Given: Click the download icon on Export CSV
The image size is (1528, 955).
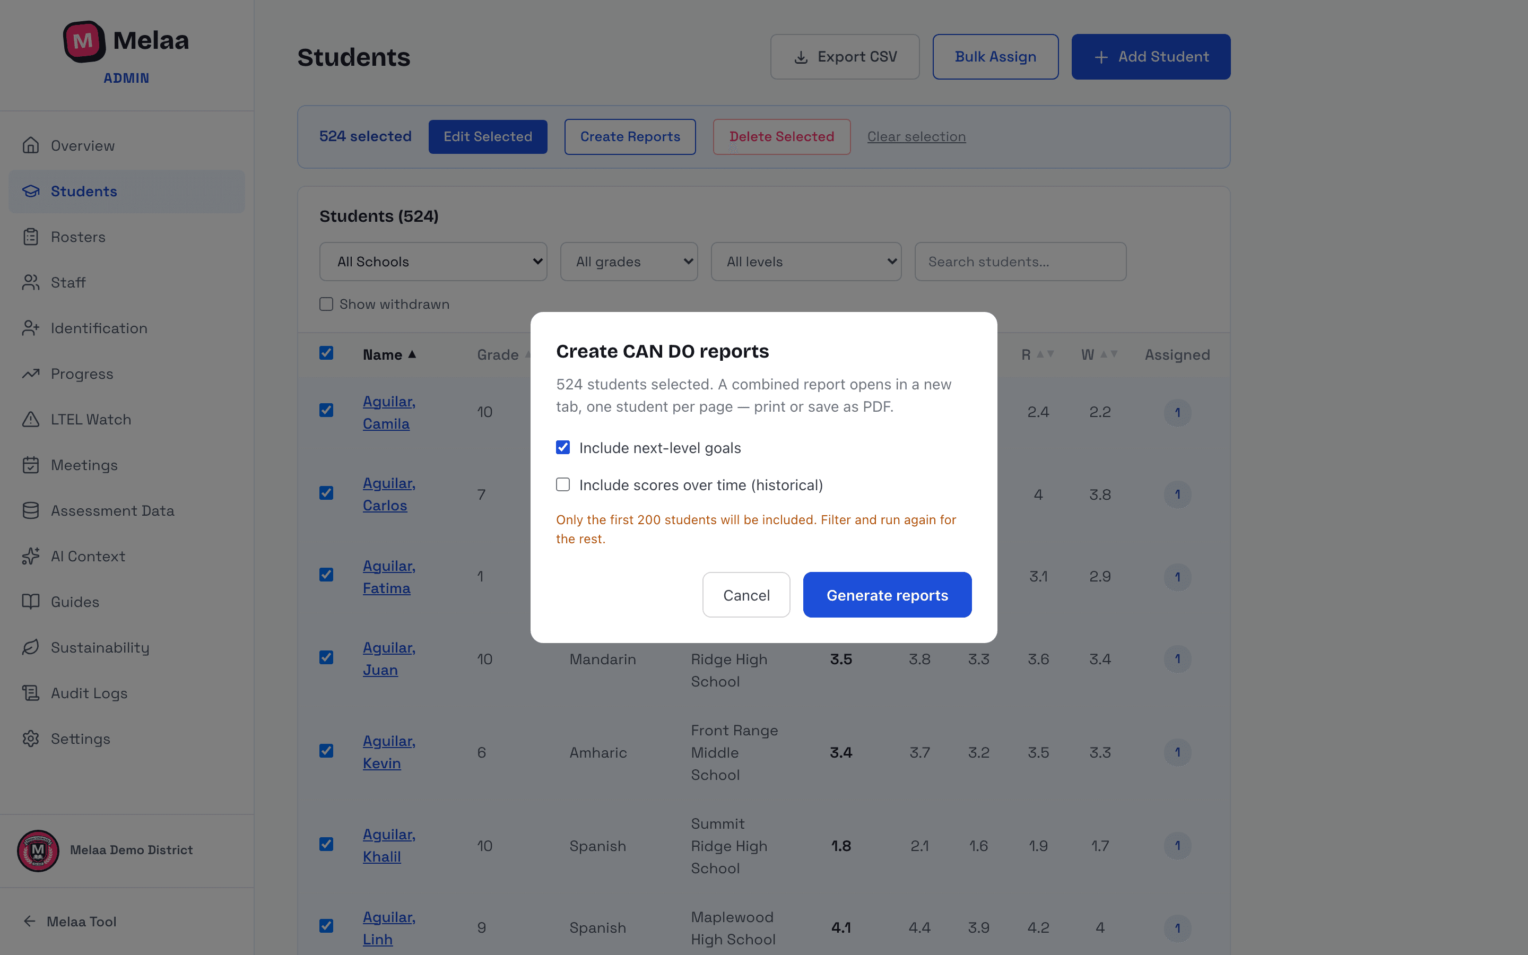Looking at the screenshot, I should (x=801, y=57).
